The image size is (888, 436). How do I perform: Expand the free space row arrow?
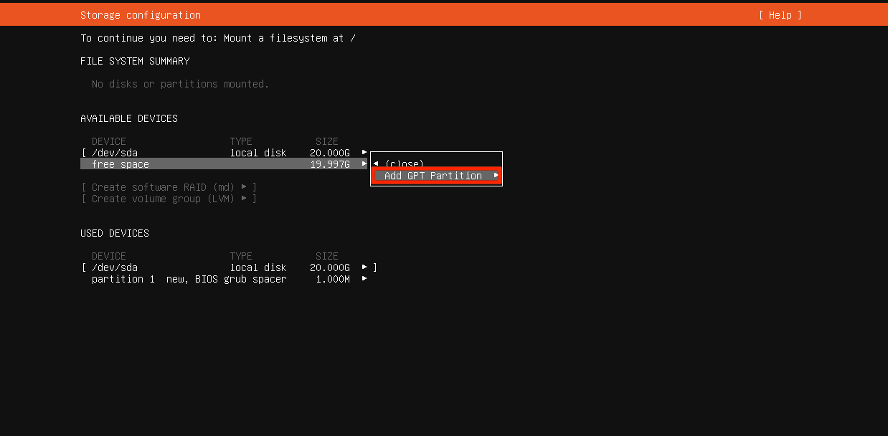point(364,164)
